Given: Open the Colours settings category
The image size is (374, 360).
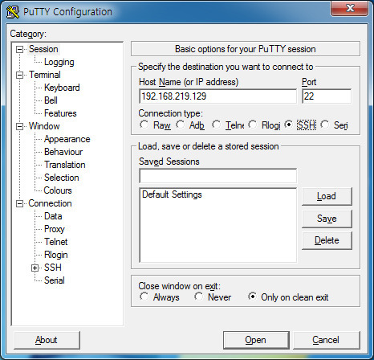Looking at the screenshot, I should tap(58, 190).
